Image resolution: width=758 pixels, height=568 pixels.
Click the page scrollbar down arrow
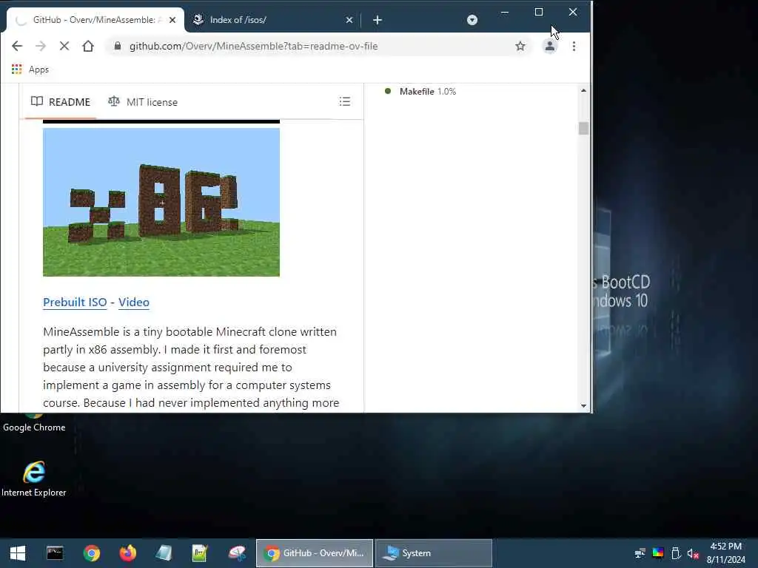[583, 406]
